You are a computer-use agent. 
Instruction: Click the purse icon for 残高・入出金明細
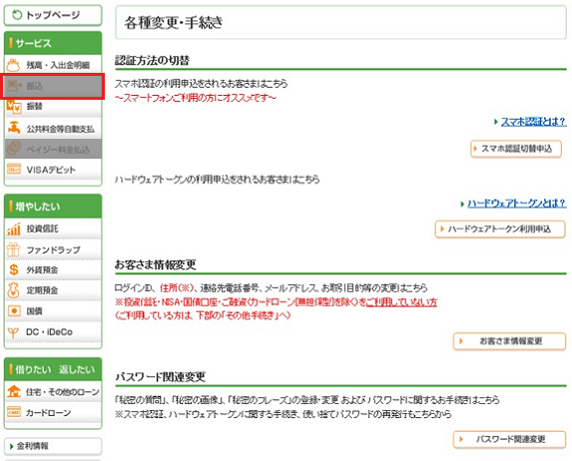click(14, 65)
